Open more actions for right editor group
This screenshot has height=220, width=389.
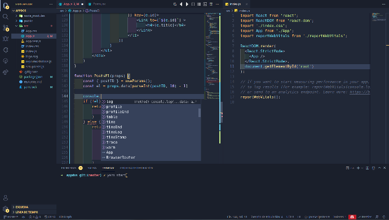[x=383, y=4]
